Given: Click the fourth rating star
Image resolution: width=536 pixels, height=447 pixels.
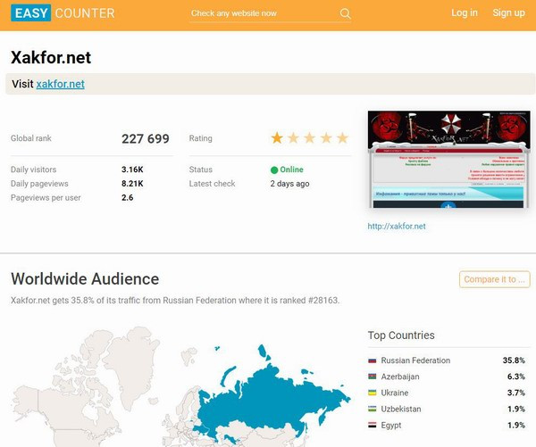Looking at the screenshot, I should coord(326,138).
